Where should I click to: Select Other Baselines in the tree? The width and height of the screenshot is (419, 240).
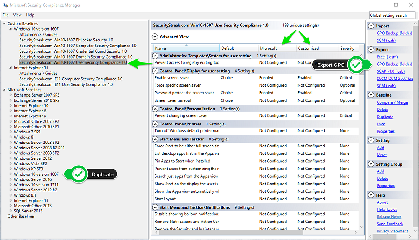coord(21,216)
